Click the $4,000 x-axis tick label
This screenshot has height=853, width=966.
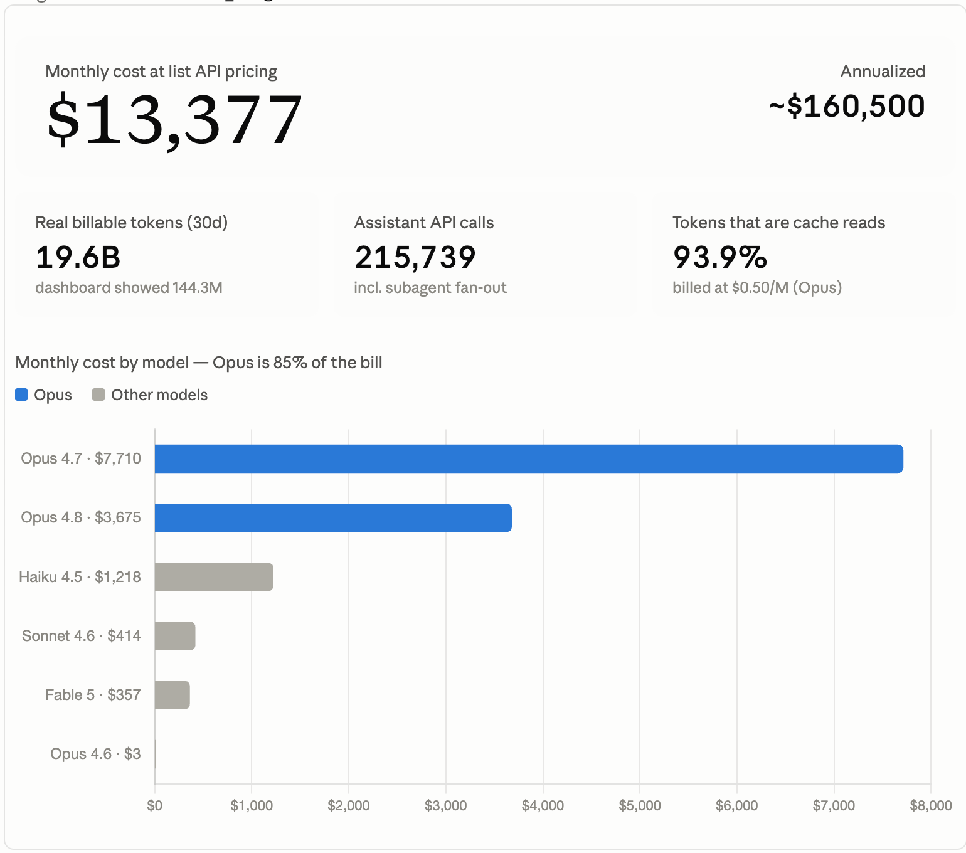[543, 805]
